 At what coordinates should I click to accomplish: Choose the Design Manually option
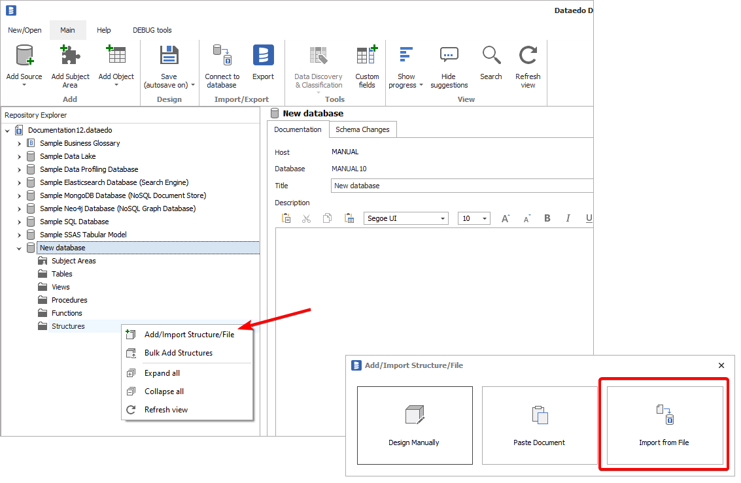pos(414,425)
